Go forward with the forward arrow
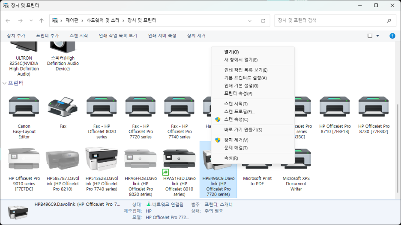 pos(20,20)
